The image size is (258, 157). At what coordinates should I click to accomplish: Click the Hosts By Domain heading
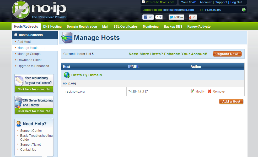click(x=87, y=75)
